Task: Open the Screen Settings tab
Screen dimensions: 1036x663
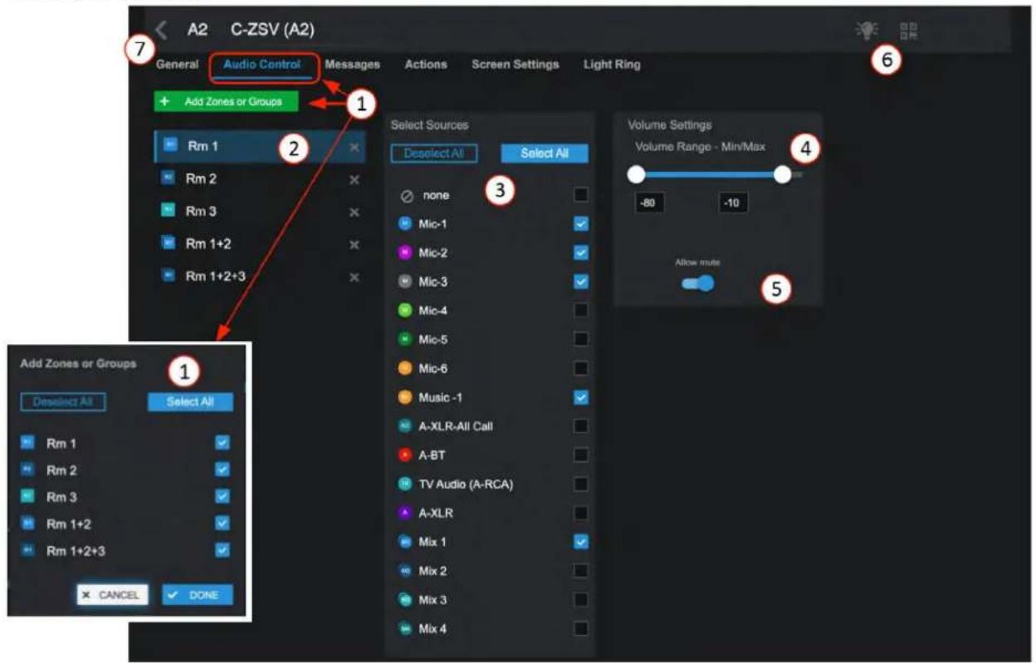Action: point(516,64)
